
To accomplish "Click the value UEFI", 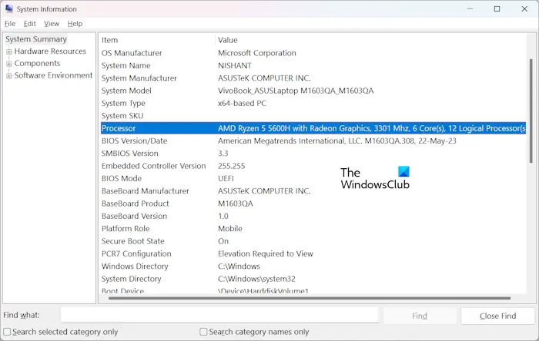I will 226,178.
